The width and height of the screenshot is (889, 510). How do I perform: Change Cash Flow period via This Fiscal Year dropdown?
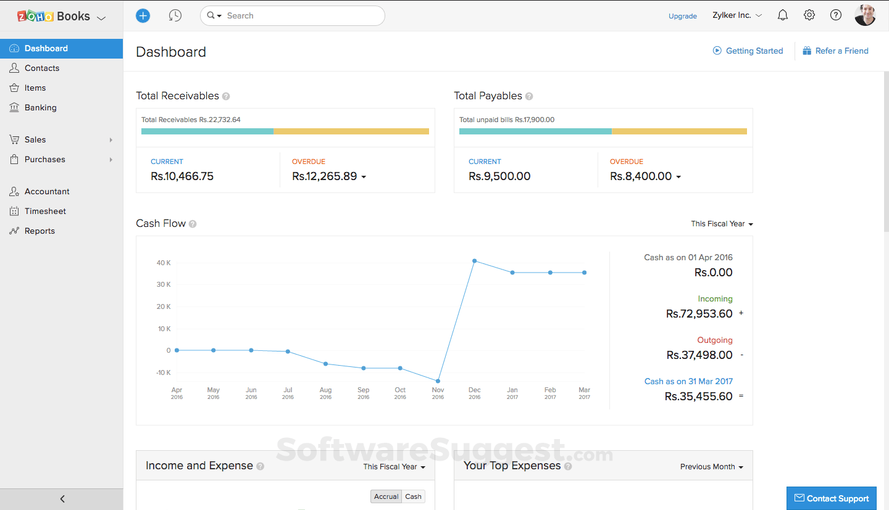tap(721, 224)
